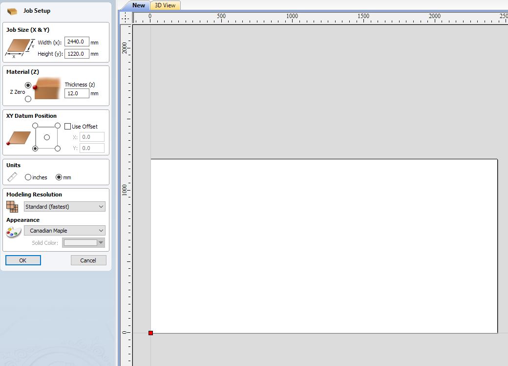Select center XY datum position
The width and height of the screenshot is (508, 366).
47,137
